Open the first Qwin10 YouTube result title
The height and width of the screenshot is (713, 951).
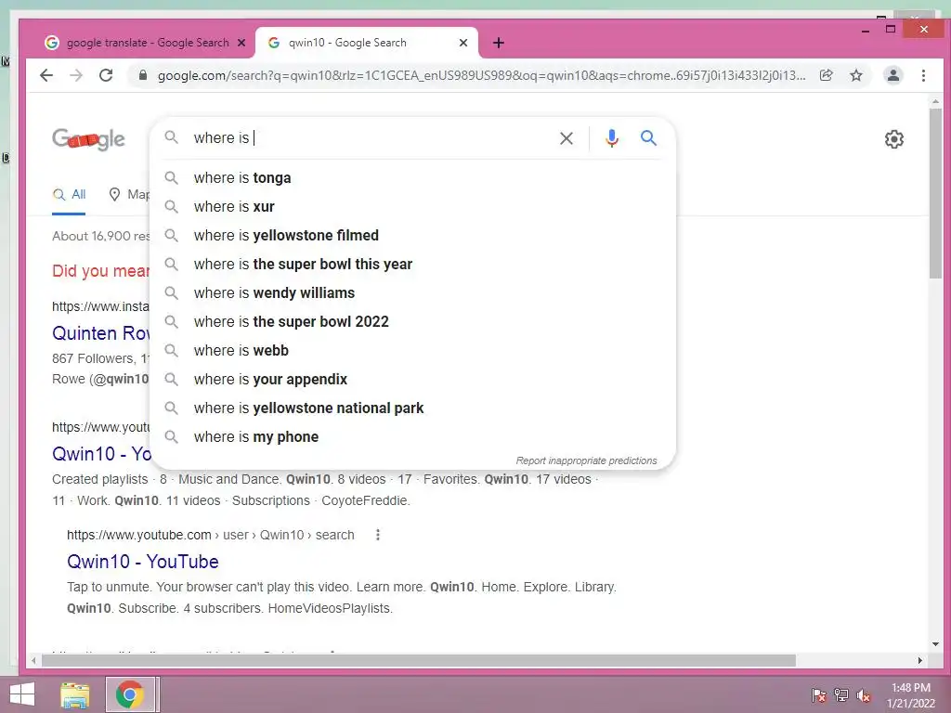101,453
